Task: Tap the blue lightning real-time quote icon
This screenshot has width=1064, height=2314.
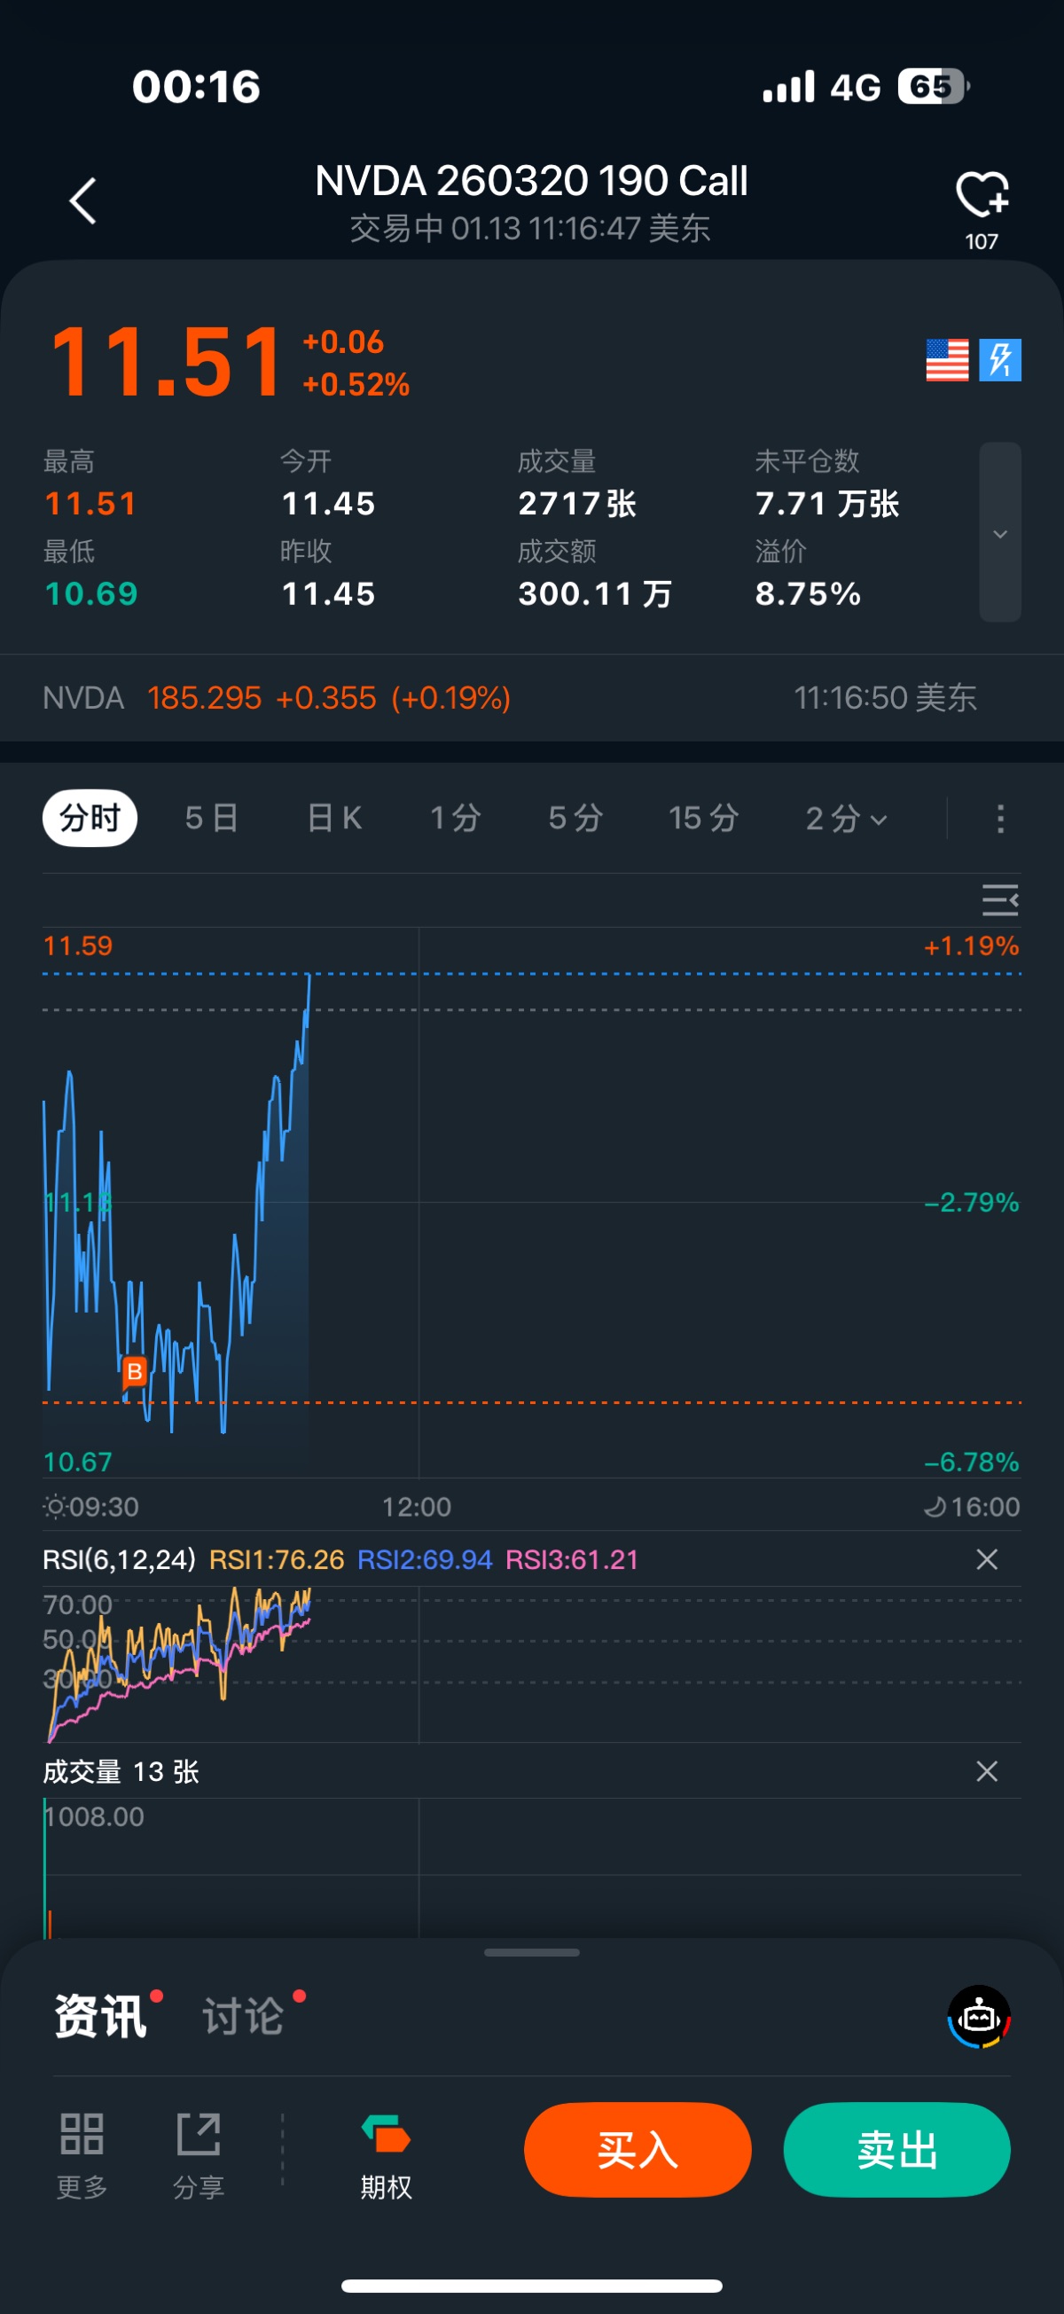Action: 1000,360
